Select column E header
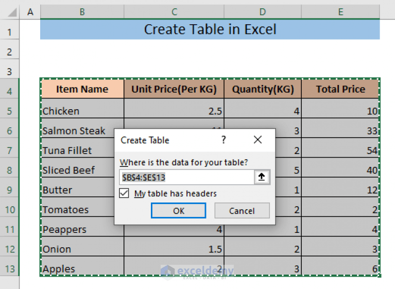The image size is (395, 289). (340, 11)
